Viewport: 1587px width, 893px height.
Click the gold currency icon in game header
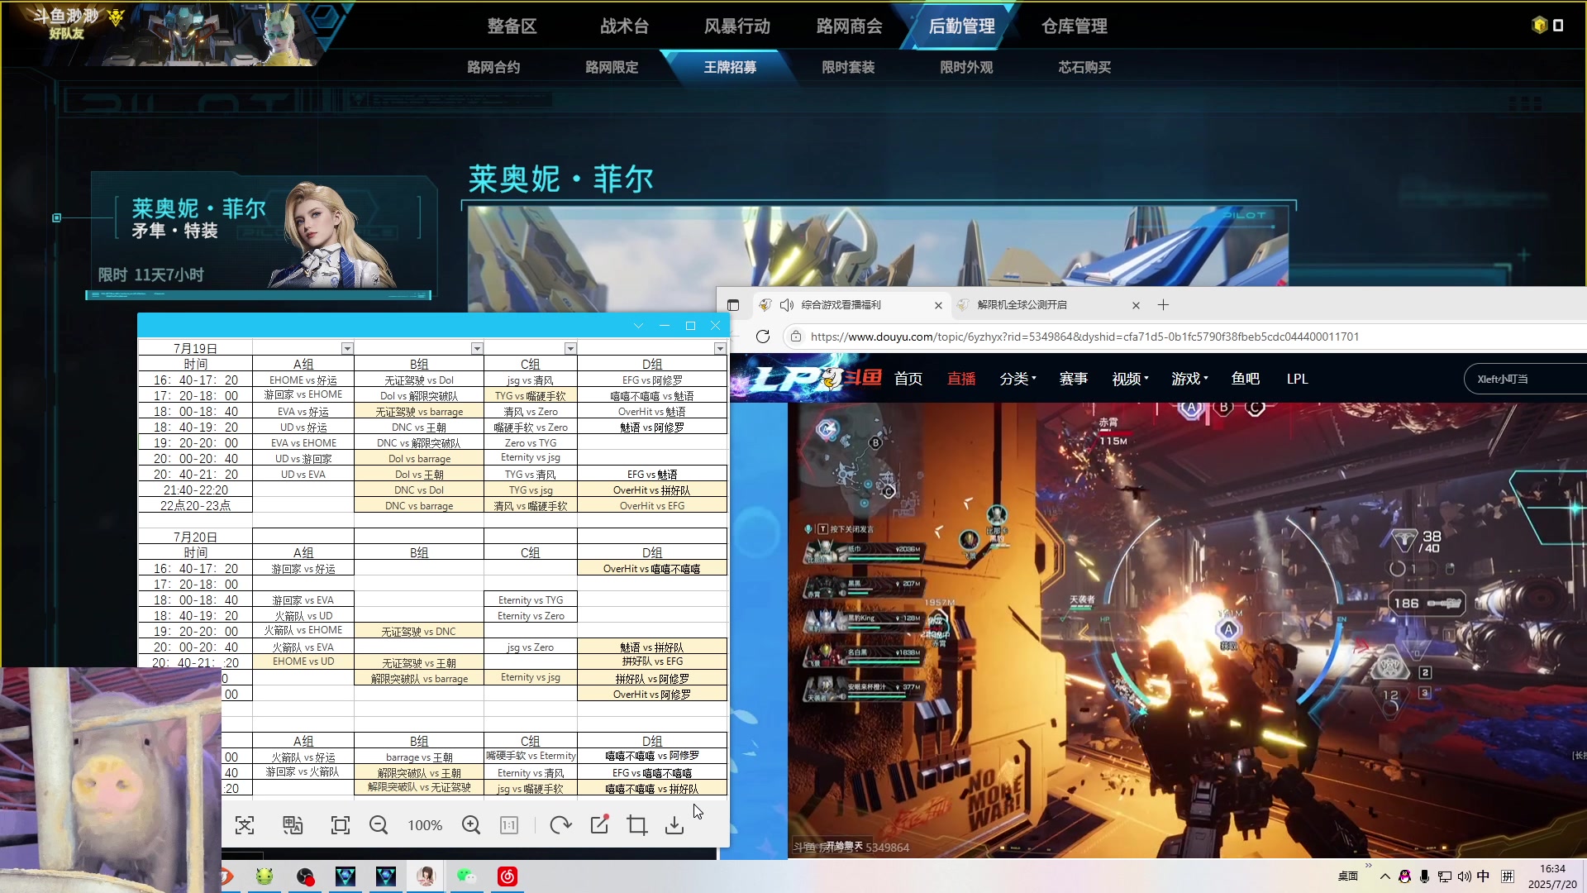(1539, 26)
